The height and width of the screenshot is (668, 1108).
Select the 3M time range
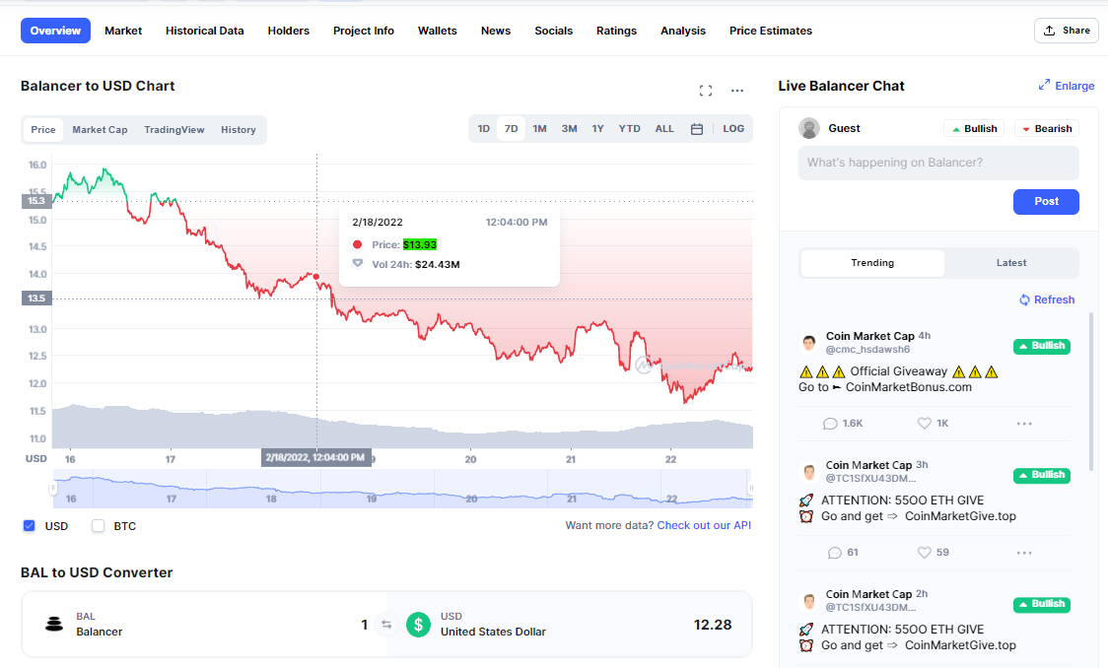570,128
